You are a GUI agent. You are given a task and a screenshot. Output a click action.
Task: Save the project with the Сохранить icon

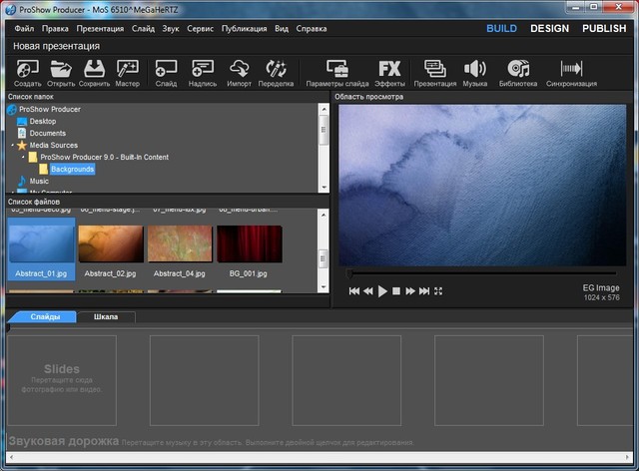94,70
